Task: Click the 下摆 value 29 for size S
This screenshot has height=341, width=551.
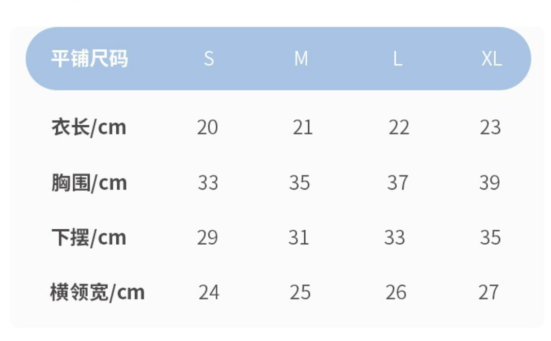Action: 207,238
